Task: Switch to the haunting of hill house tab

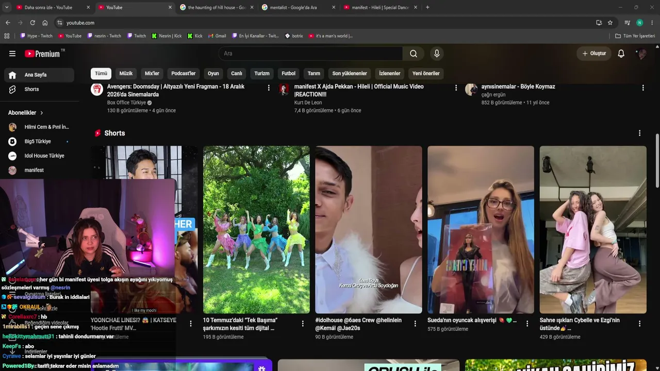Action: point(217,7)
